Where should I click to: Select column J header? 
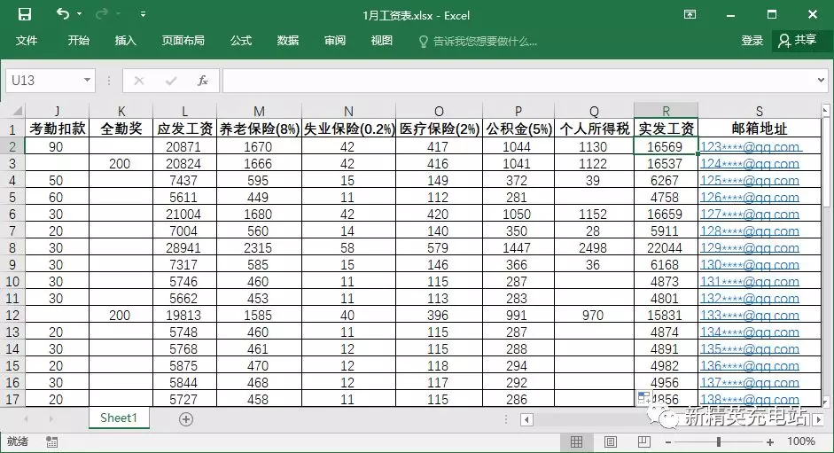coord(57,111)
